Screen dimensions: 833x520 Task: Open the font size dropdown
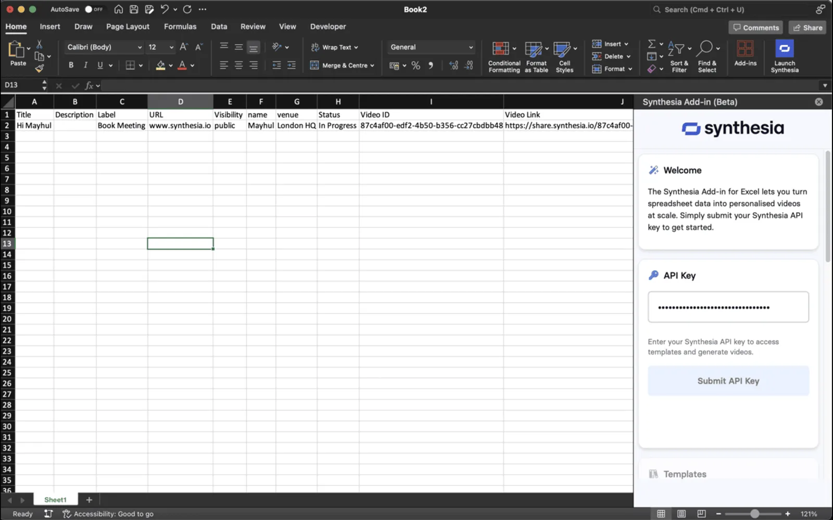point(171,47)
